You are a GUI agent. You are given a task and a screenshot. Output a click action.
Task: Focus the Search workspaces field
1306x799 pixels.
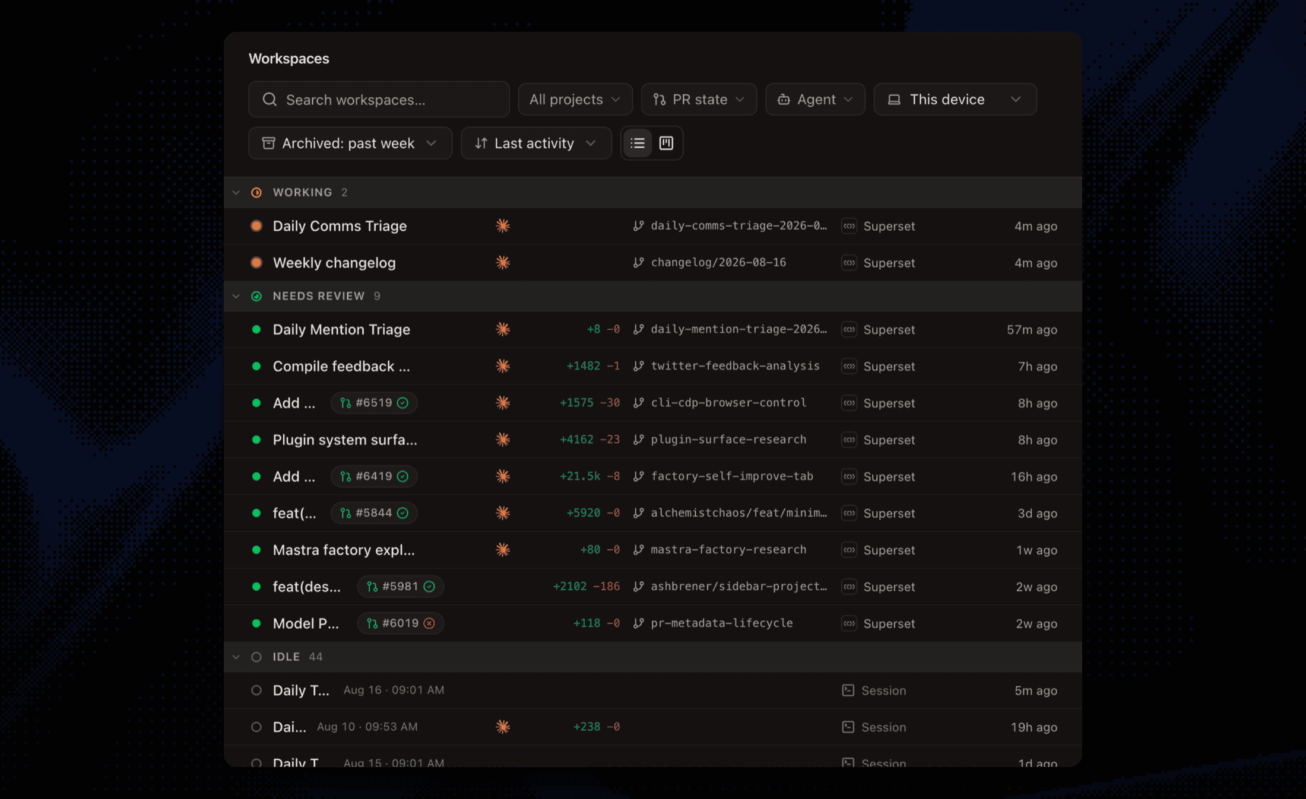[x=379, y=99]
